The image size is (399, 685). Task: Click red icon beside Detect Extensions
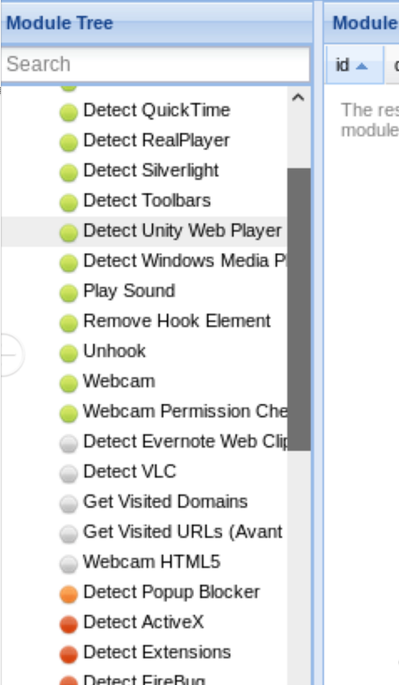[68, 655]
